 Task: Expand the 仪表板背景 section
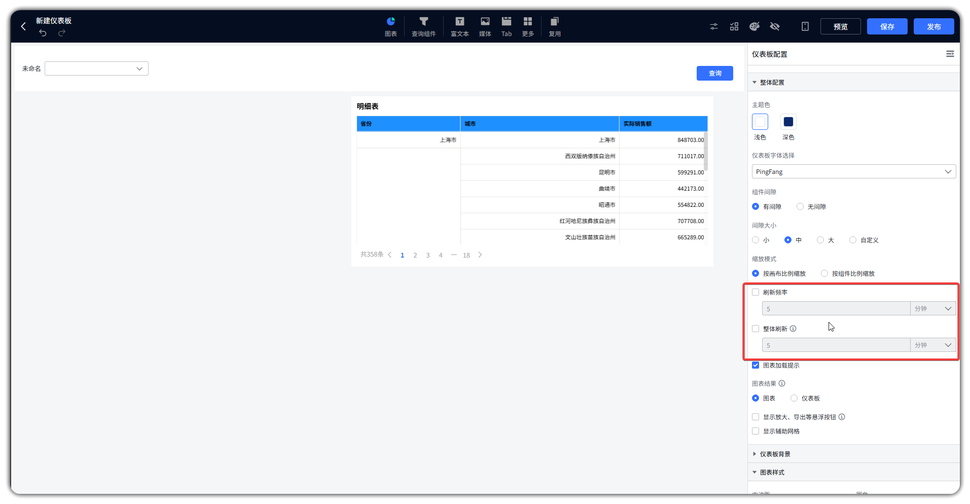coord(775,454)
